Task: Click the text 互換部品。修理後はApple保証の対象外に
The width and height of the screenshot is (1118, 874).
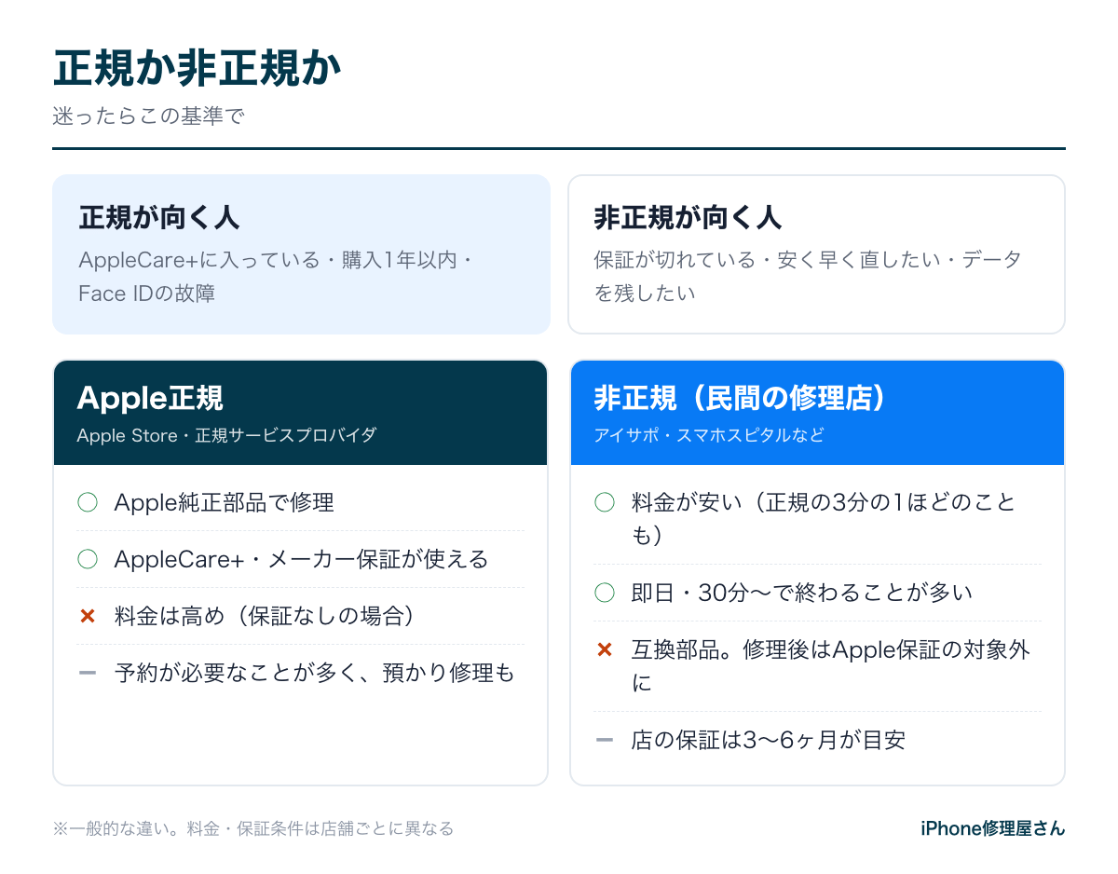Action: pyautogui.click(x=830, y=666)
